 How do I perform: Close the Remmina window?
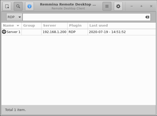151,6
